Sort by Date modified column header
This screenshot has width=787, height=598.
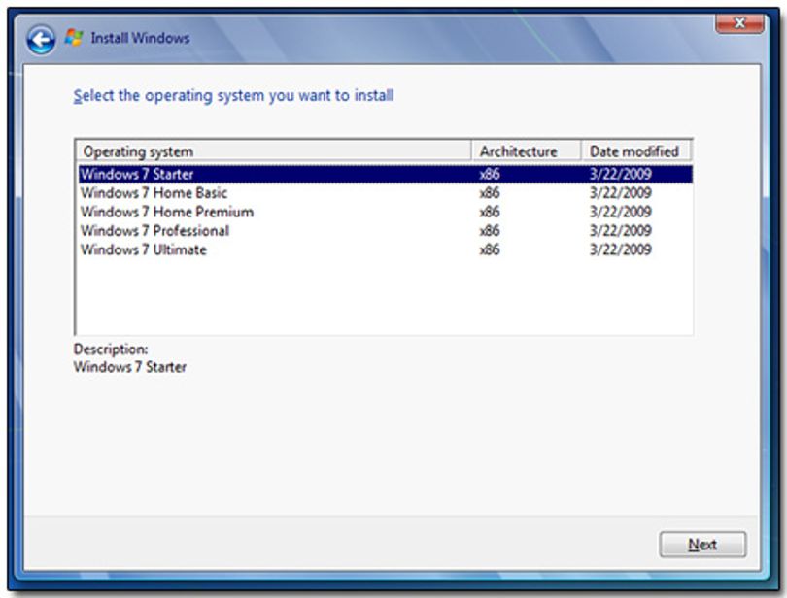pyautogui.click(x=636, y=151)
